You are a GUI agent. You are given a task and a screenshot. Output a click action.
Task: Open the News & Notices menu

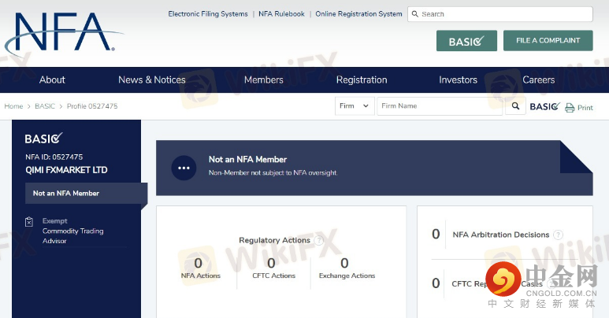[152, 79]
